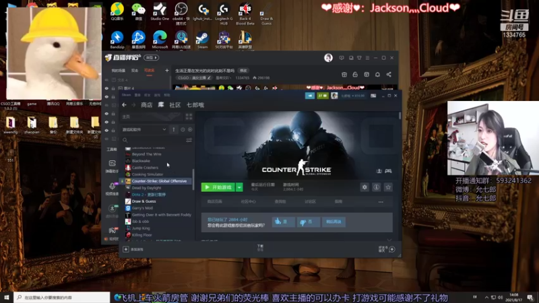This screenshot has height=303, width=539.
Task: Open the green friend notifications indicator in Steam
Action: coord(323,96)
